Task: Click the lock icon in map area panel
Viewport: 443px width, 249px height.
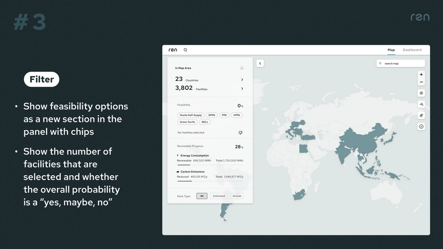Action: click(242, 68)
